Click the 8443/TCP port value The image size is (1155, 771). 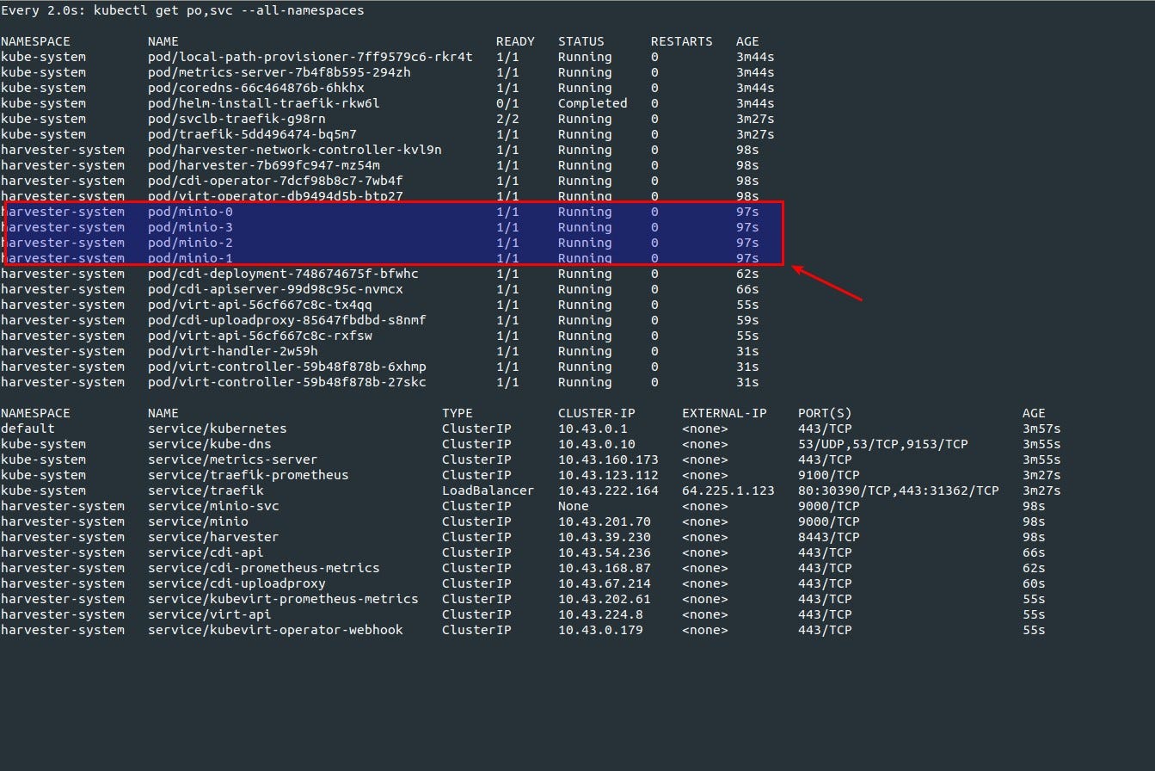point(828,537)
